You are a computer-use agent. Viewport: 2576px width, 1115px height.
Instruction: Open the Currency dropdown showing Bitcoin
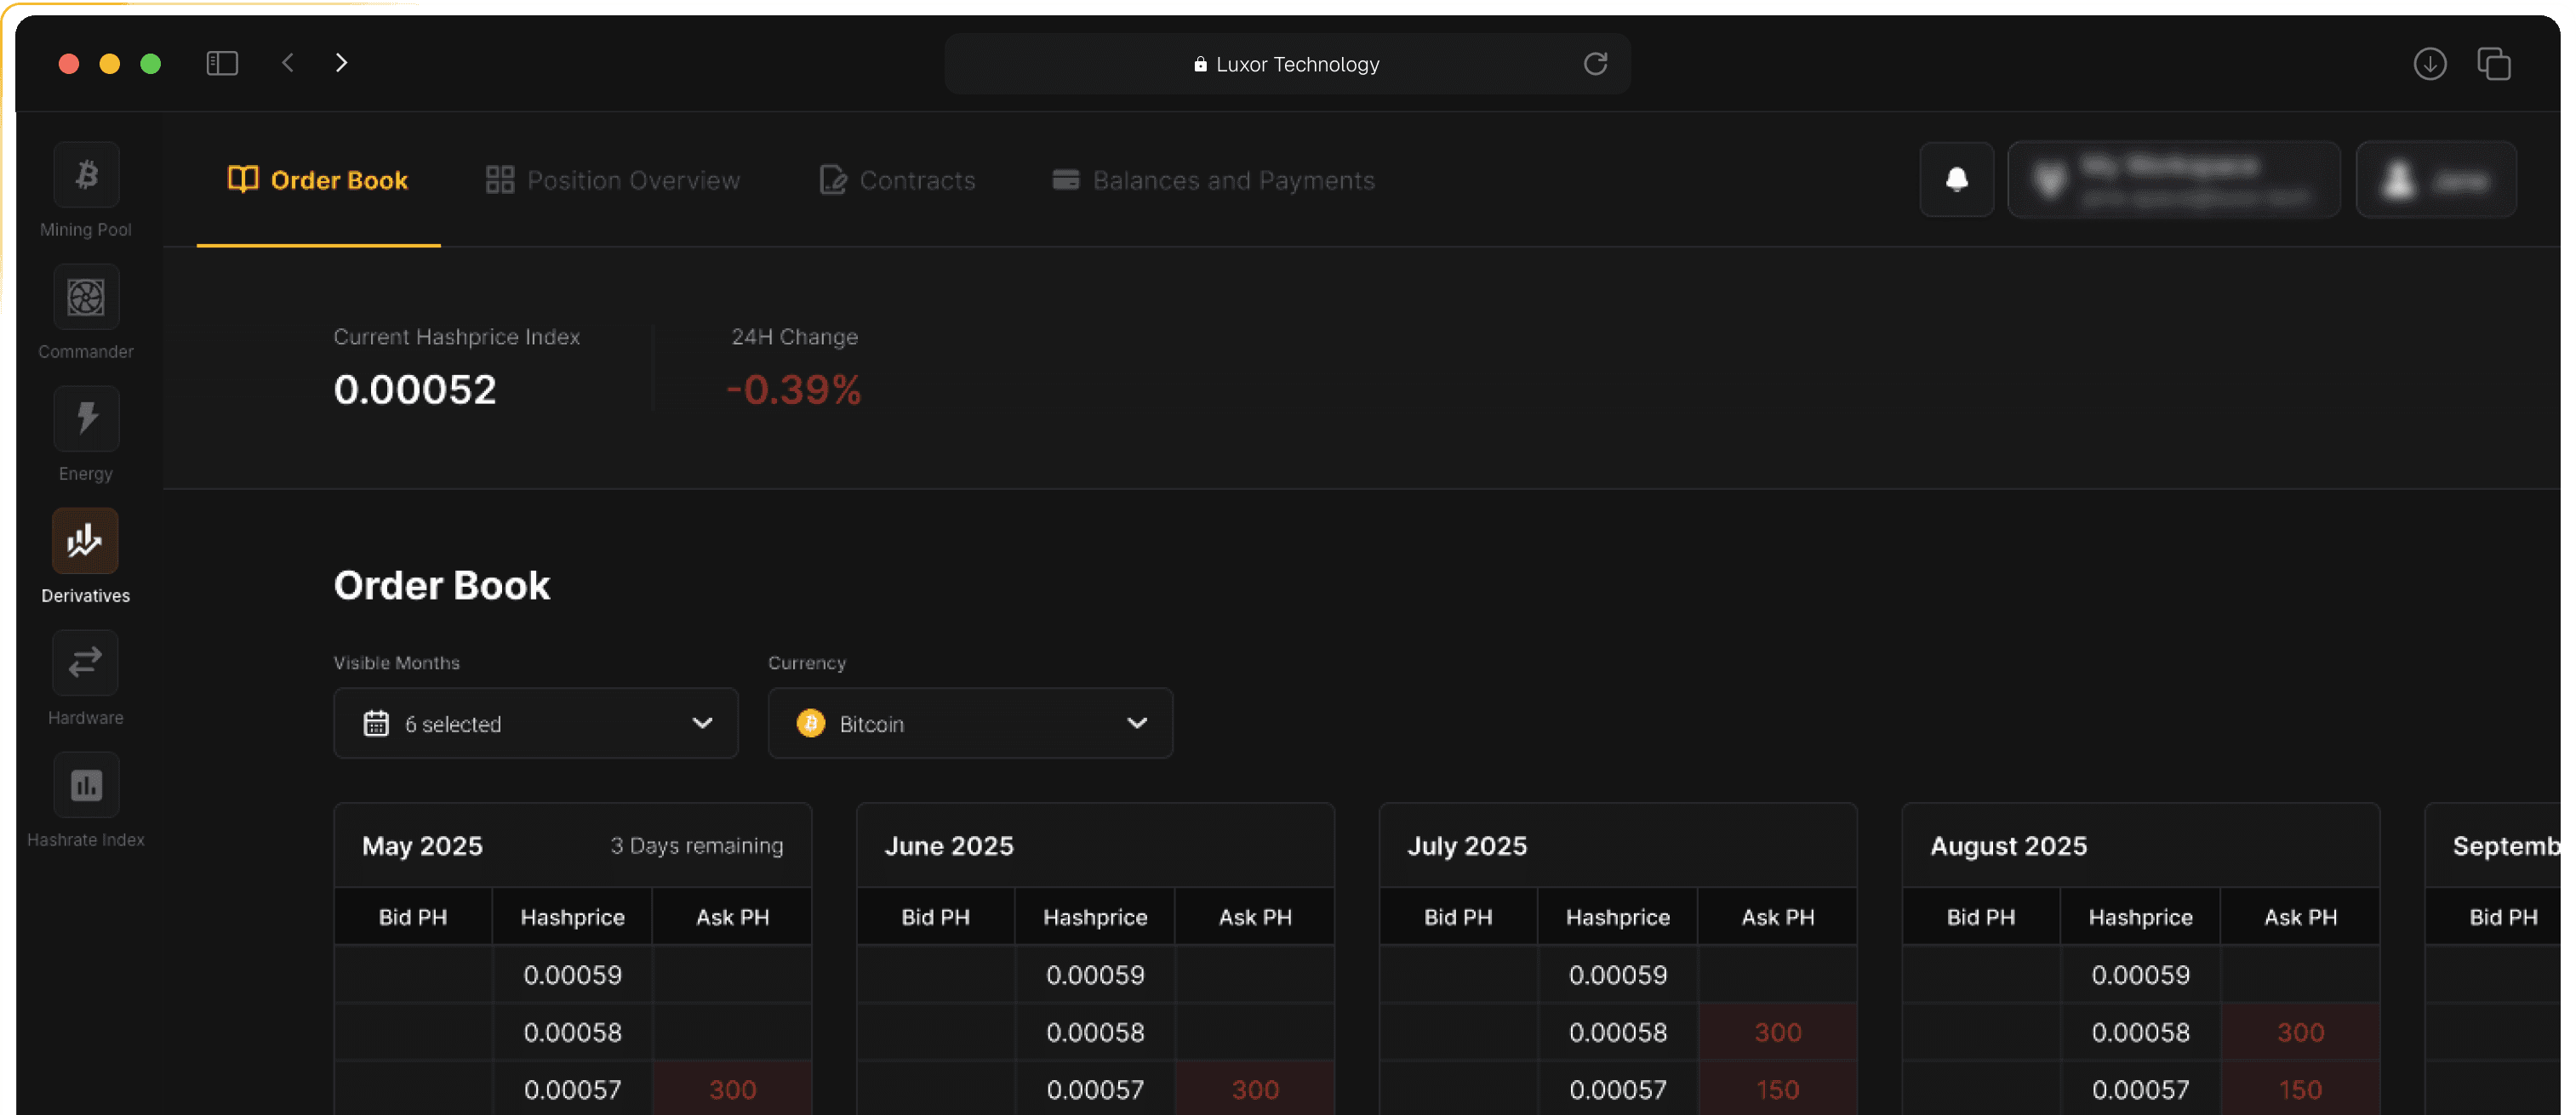coord(969,722)
